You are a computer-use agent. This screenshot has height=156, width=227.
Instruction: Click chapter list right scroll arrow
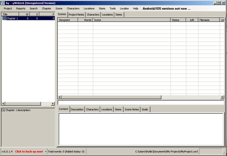click(53, 104)
